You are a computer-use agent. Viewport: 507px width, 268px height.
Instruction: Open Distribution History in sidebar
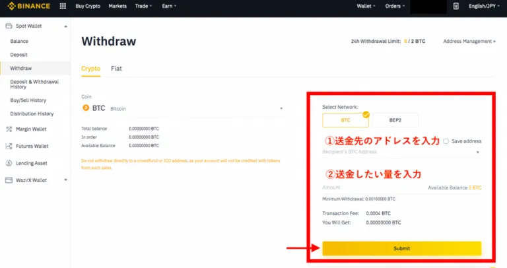(x=32, y=114)
